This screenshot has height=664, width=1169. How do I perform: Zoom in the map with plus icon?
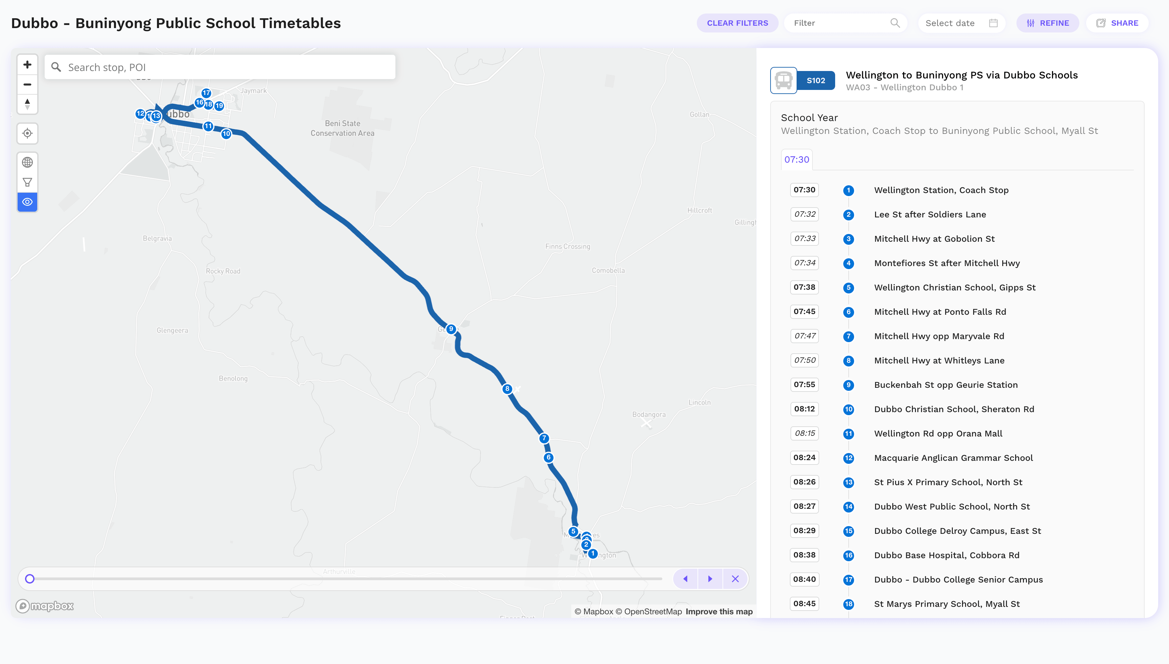pyautogui.click(x=27, y=65)
